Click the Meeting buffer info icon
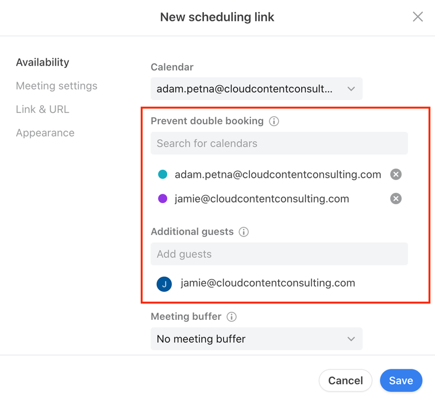The height and width of the screenshot is (401, 435). coord(232,316)
